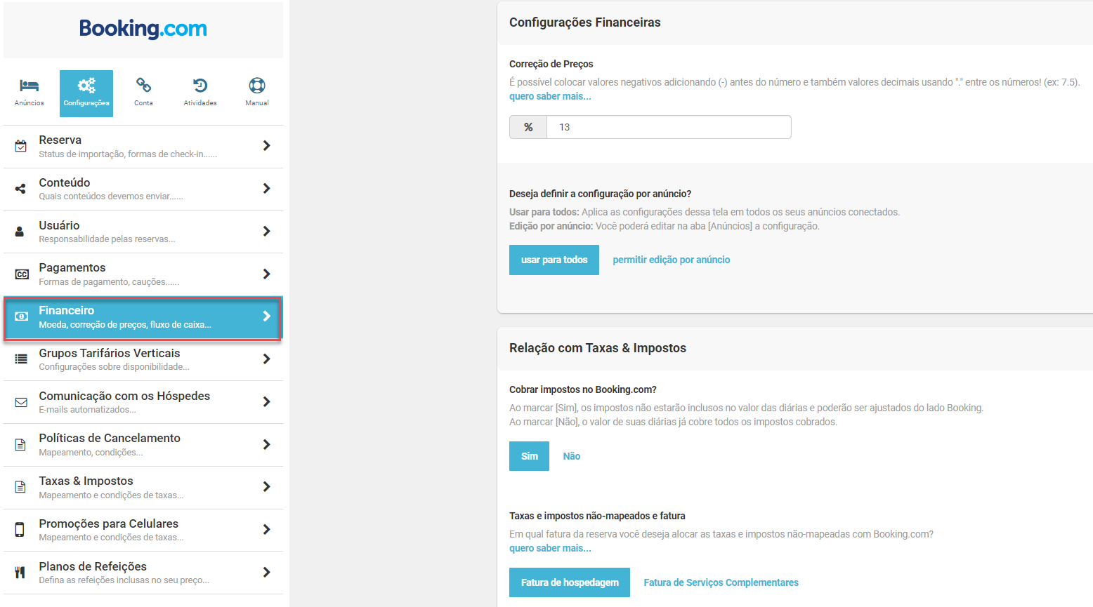The width and height of the screenshot is (1093, 607).
Task: Select the Configurações gears icon
Action: tap(86, 86)
